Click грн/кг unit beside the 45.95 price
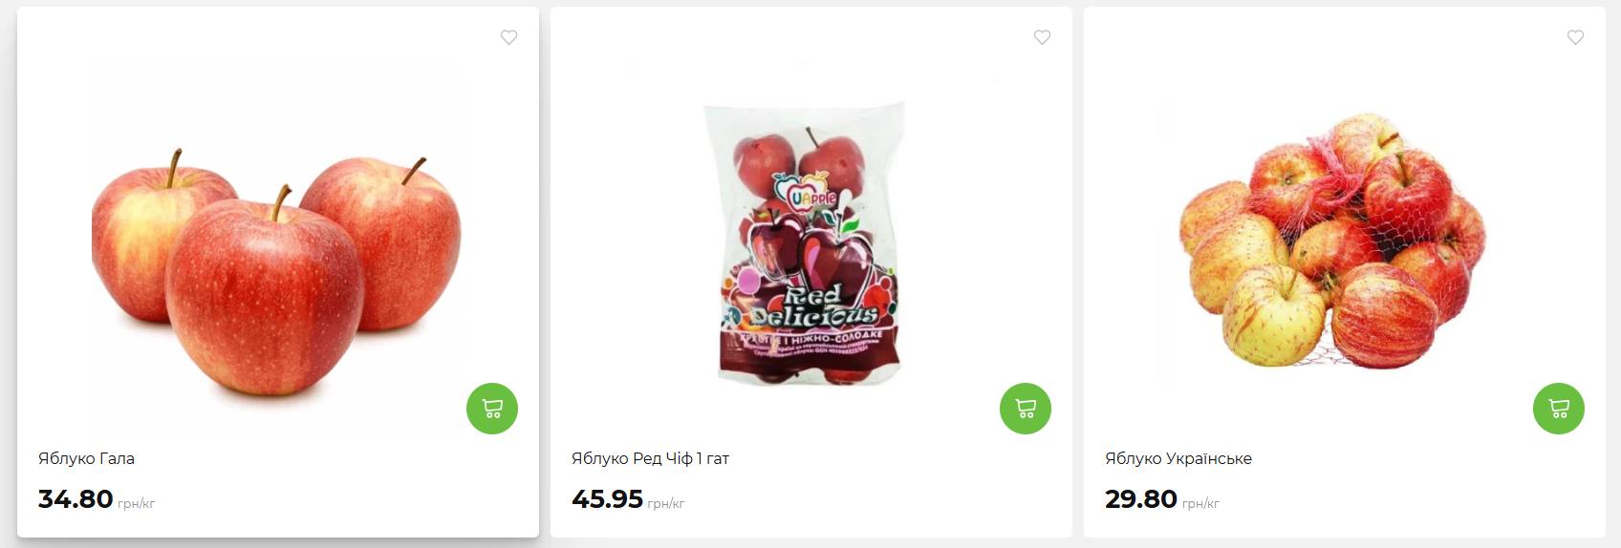Viewport: 1621px width, 548px height. click(x=666, y=503)
